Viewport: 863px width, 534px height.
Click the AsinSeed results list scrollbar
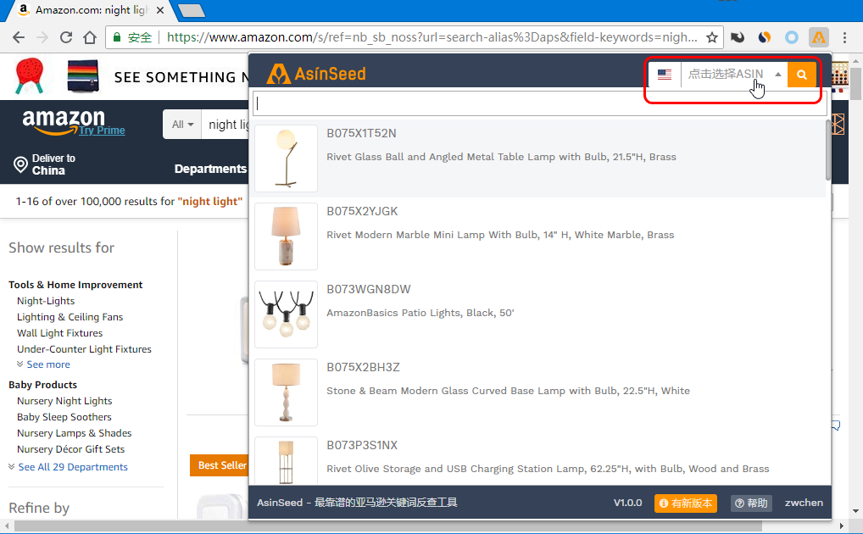click(x=827, y=150)
